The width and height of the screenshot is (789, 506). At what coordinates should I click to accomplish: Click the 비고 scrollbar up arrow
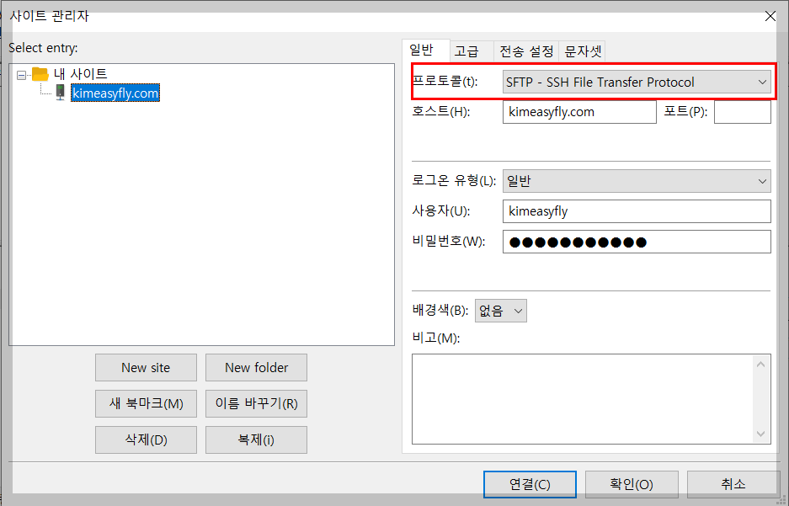(761, 365)
